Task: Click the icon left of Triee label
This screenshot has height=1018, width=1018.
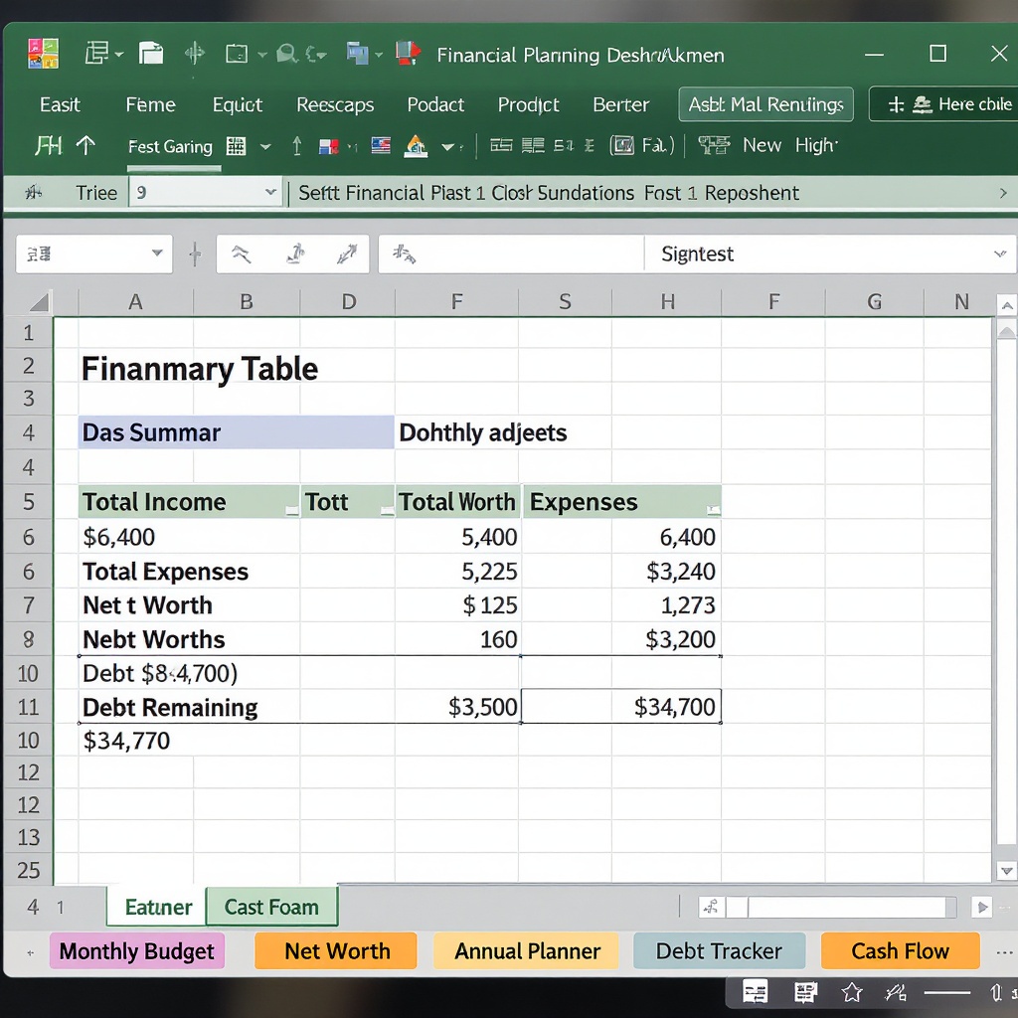Action: click(x=33, y=192)
